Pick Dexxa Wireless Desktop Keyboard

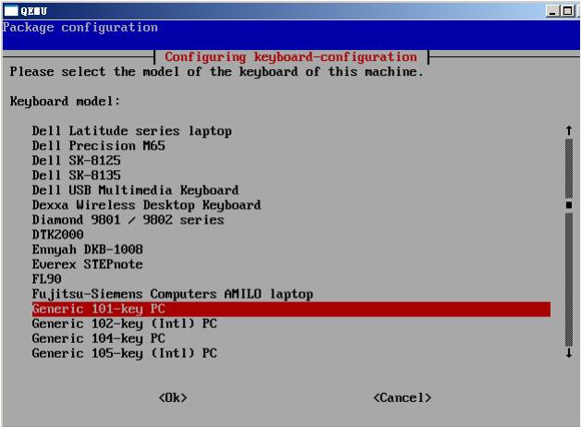(146, 205)
